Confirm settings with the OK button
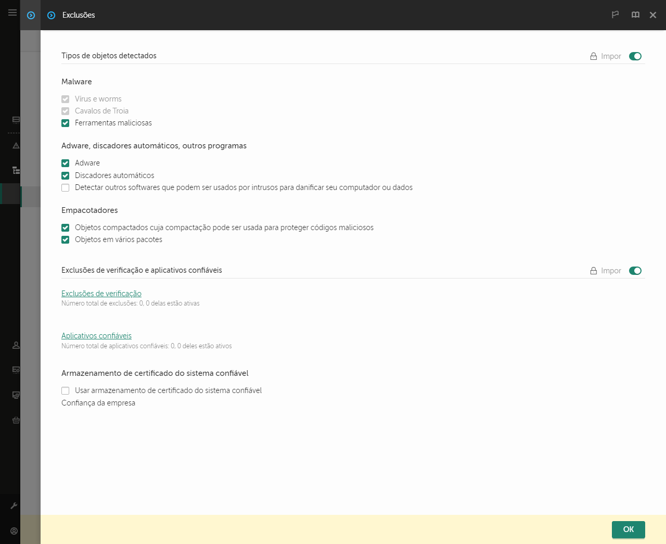 pos(628,529)
